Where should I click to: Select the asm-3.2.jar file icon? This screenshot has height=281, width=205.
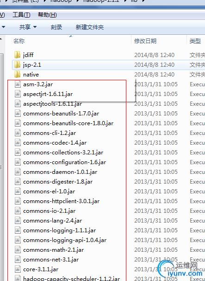(18, 84)
